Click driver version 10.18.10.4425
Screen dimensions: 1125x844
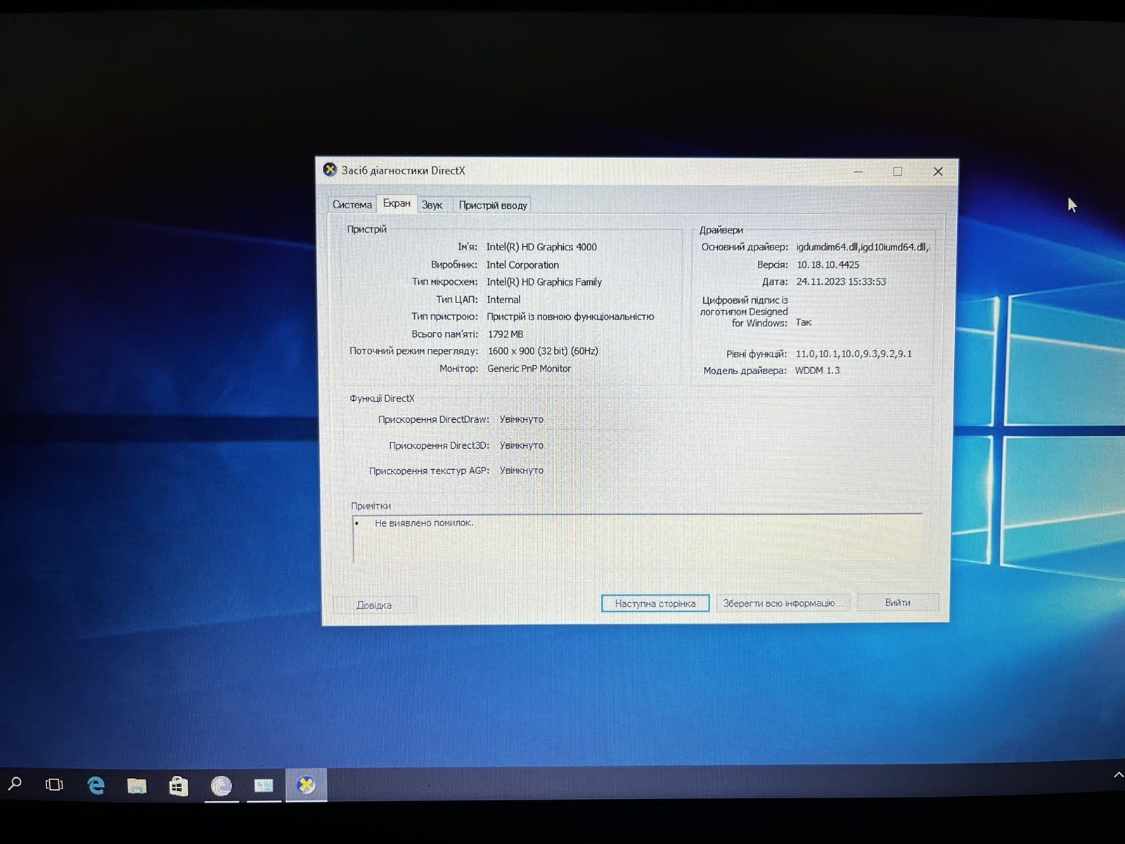pos(828,264)
